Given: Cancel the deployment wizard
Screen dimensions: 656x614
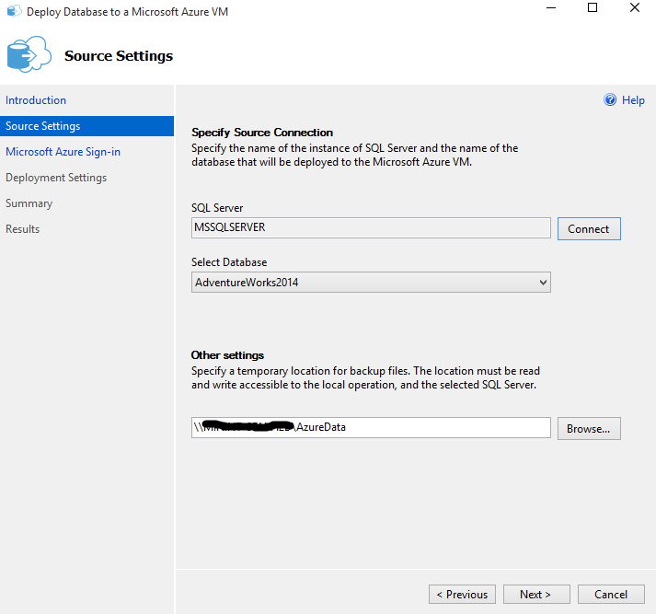Looking at the screenshot, I should tap(611, 595).
